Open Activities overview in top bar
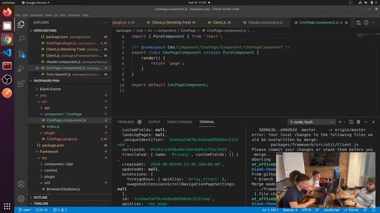Image resolution: width=380 pixels, height=213 pixels. pos(8,2)
